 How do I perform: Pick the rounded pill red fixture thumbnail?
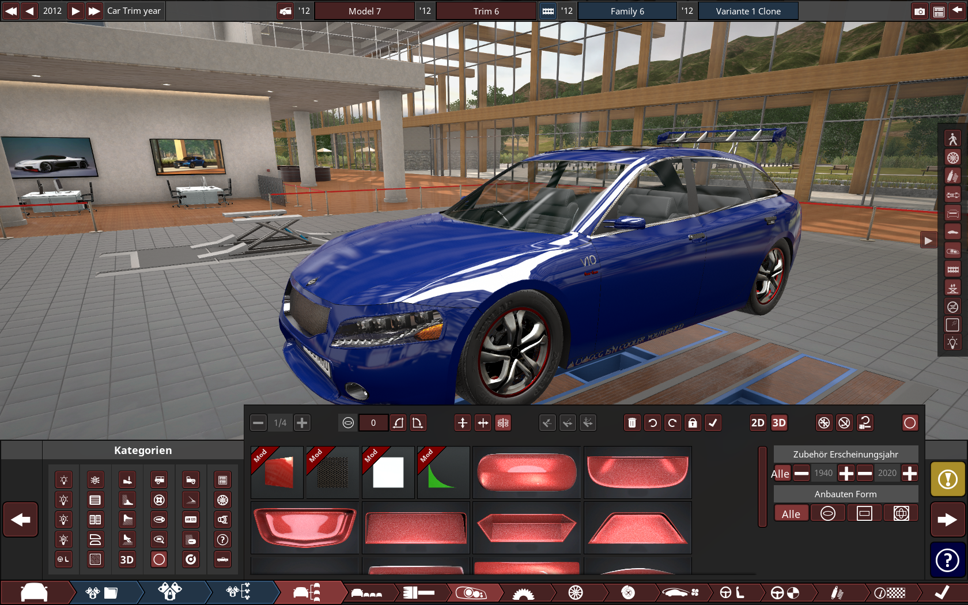[527, 472]
